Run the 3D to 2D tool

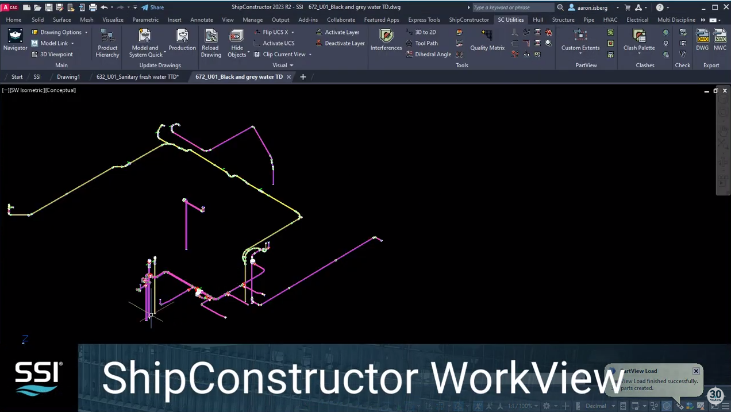pos(421,32)
